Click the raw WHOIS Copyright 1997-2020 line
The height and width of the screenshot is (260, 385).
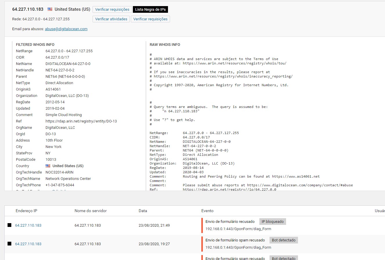pos(219,85)
